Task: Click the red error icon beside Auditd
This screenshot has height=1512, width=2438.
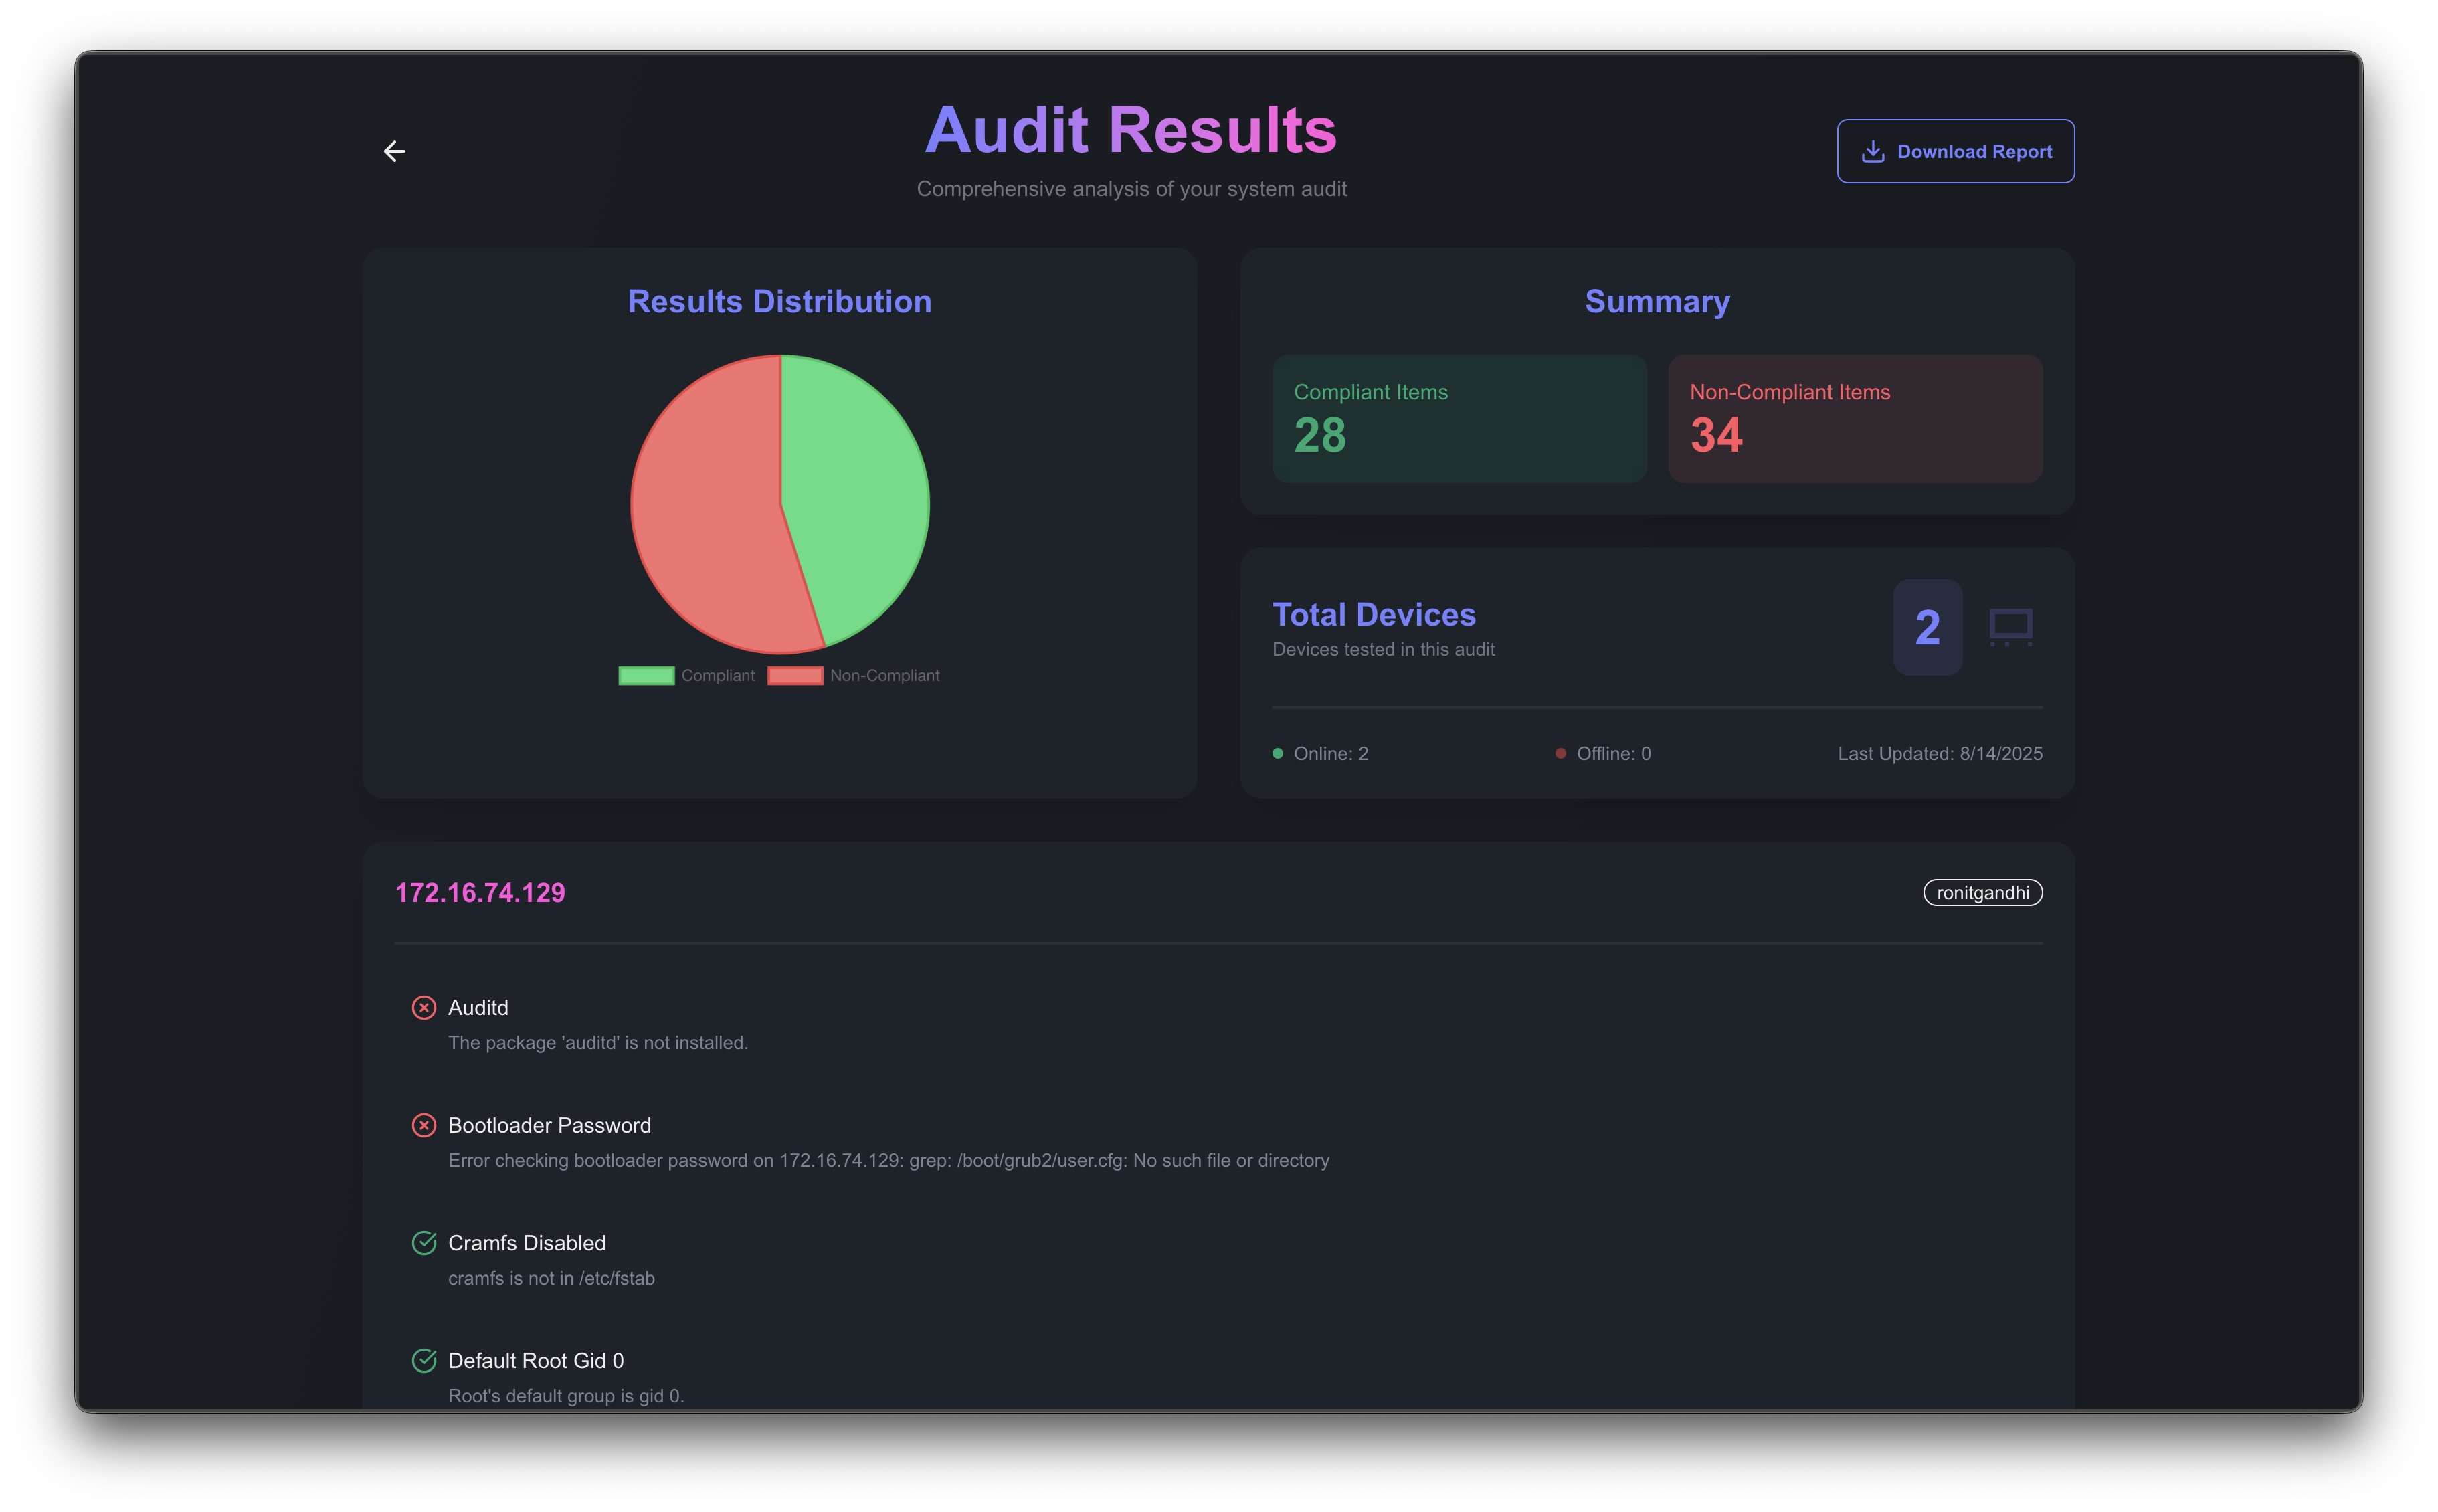Action: pyautogui.click(x=424, y=1007)
